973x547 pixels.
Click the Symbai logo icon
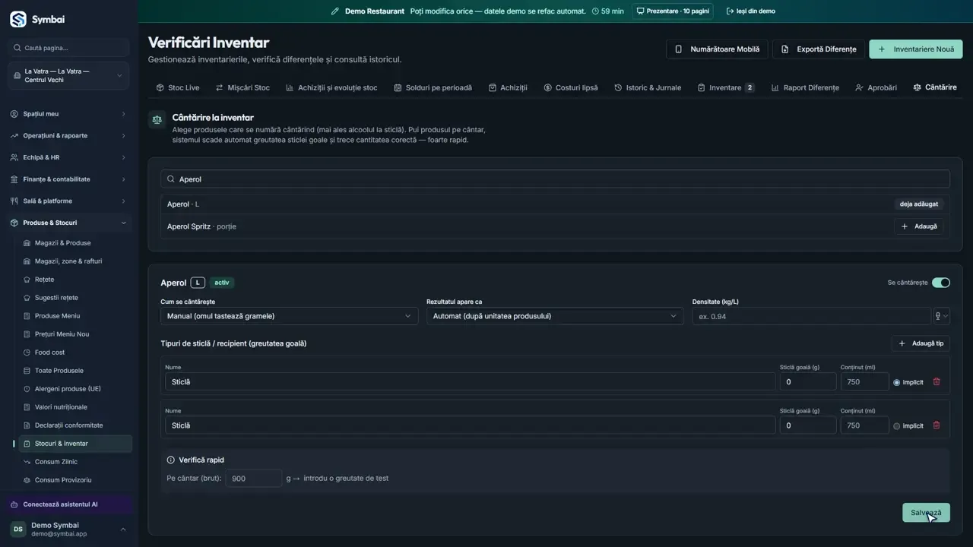pyautogui.click(x=17, y=19)
